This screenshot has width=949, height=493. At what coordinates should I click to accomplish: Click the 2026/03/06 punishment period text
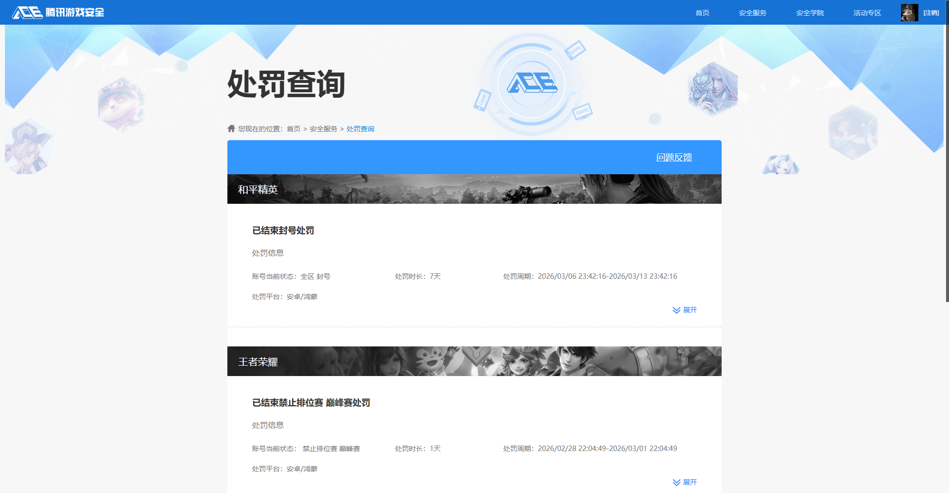[x=590, y=276]
